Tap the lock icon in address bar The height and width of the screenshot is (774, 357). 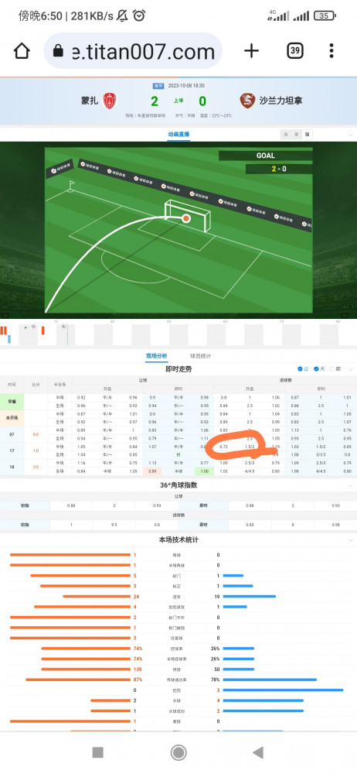pyautogui.click(x=58, y=51)
